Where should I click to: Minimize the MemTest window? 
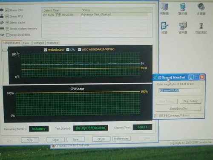pyautogui.click(x=191, y=77)
